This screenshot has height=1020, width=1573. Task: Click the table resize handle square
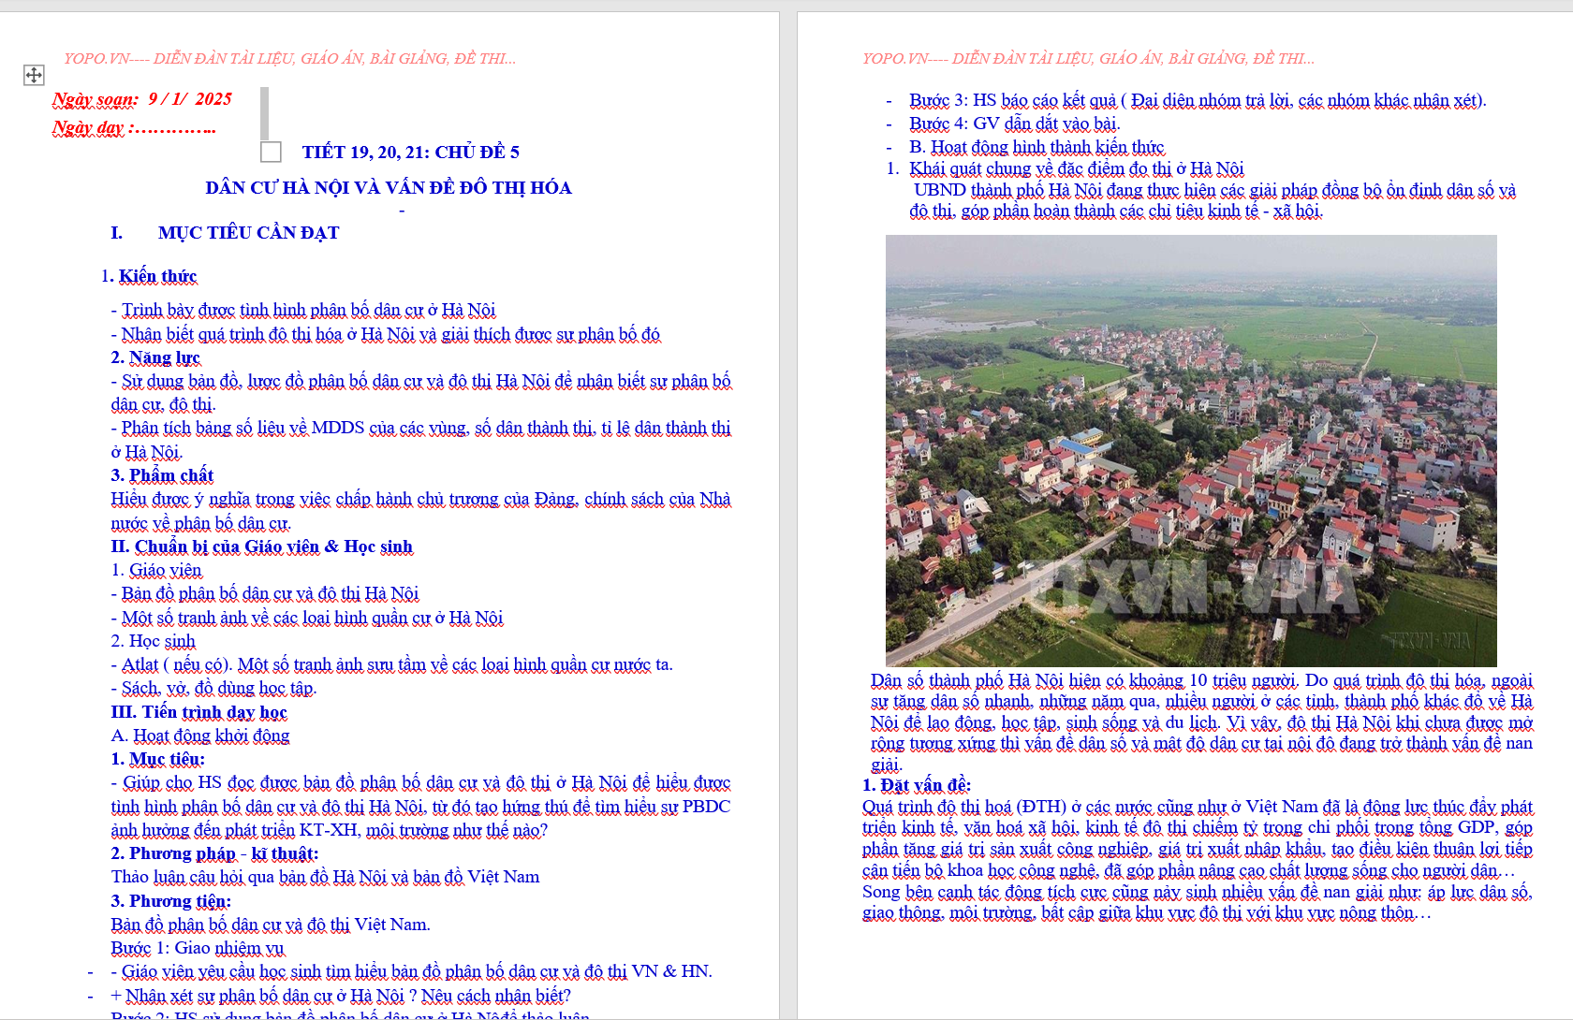[271, 152]
